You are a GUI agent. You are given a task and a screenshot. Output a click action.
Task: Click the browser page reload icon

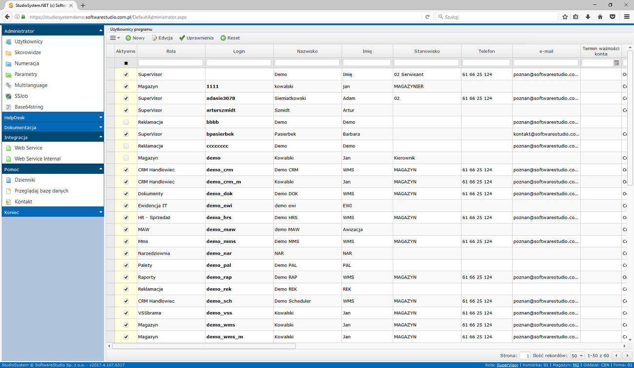[x=427, y=17]
